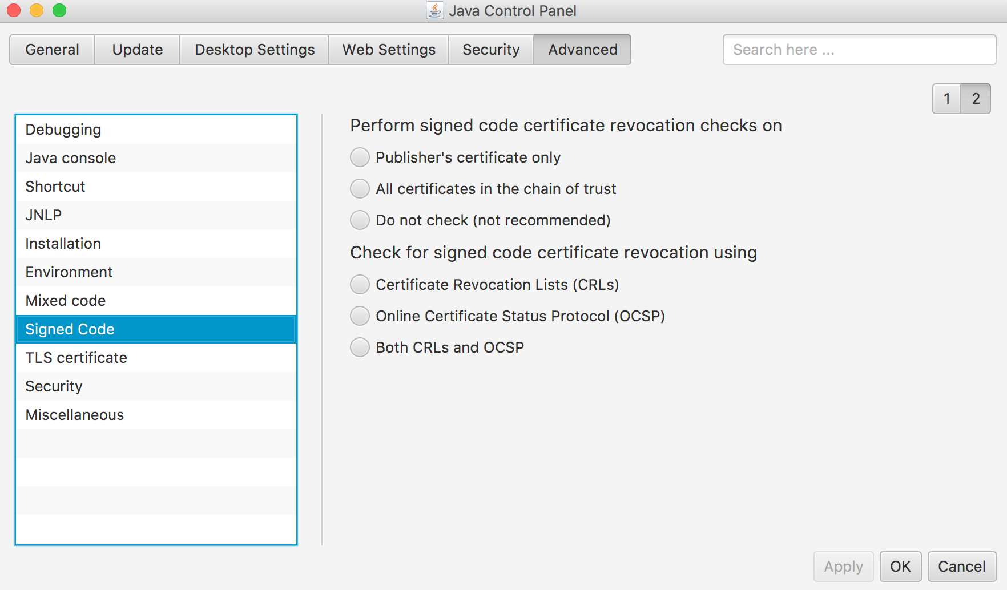Click the Java icon in title bar
1007x590 pixels.
point(434,11)
